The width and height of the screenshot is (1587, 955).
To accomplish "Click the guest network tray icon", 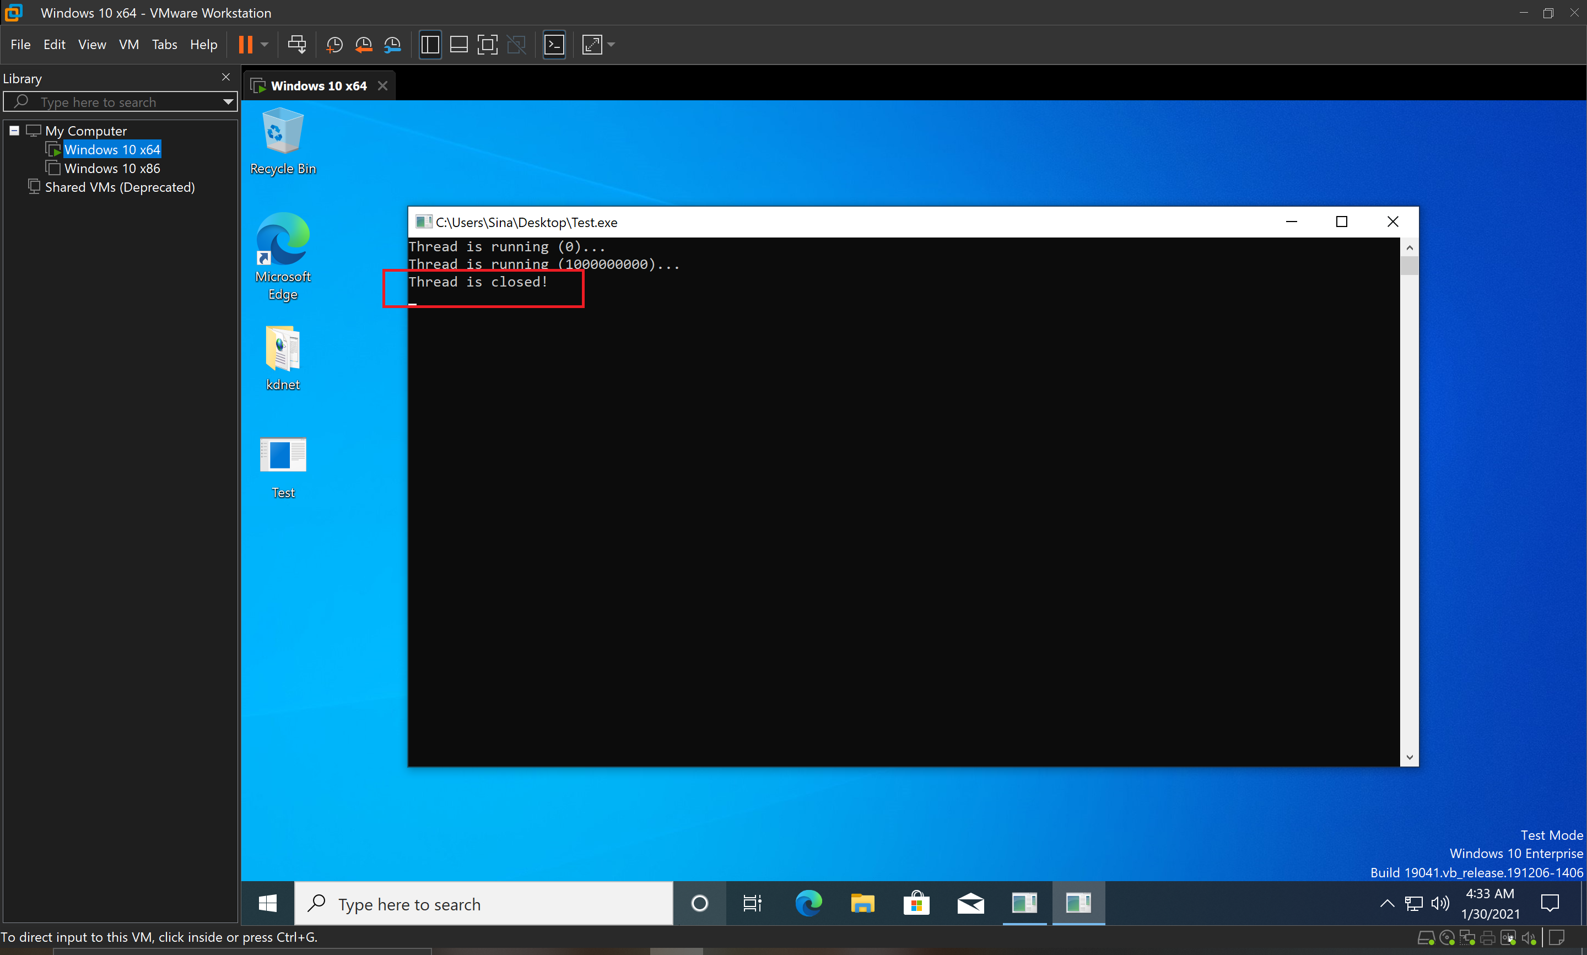I will (x=1413, y=904).
